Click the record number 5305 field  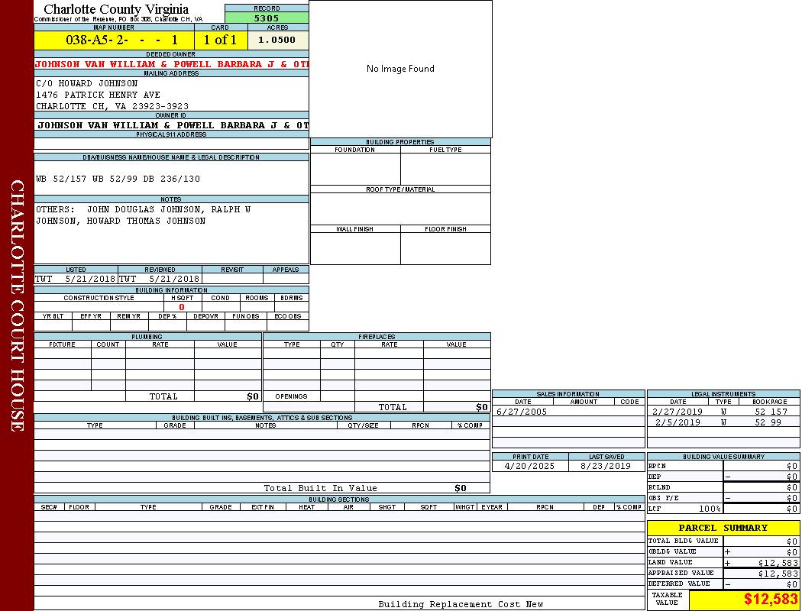tap(267, 18)
